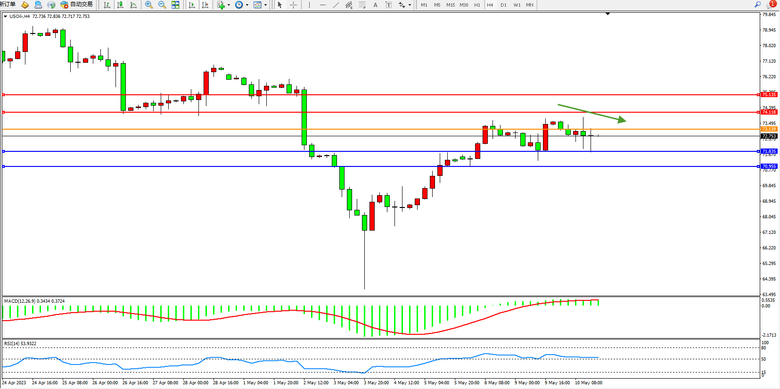
Task: Click the zoom out magnifier icon
Action: coord(162,5)
